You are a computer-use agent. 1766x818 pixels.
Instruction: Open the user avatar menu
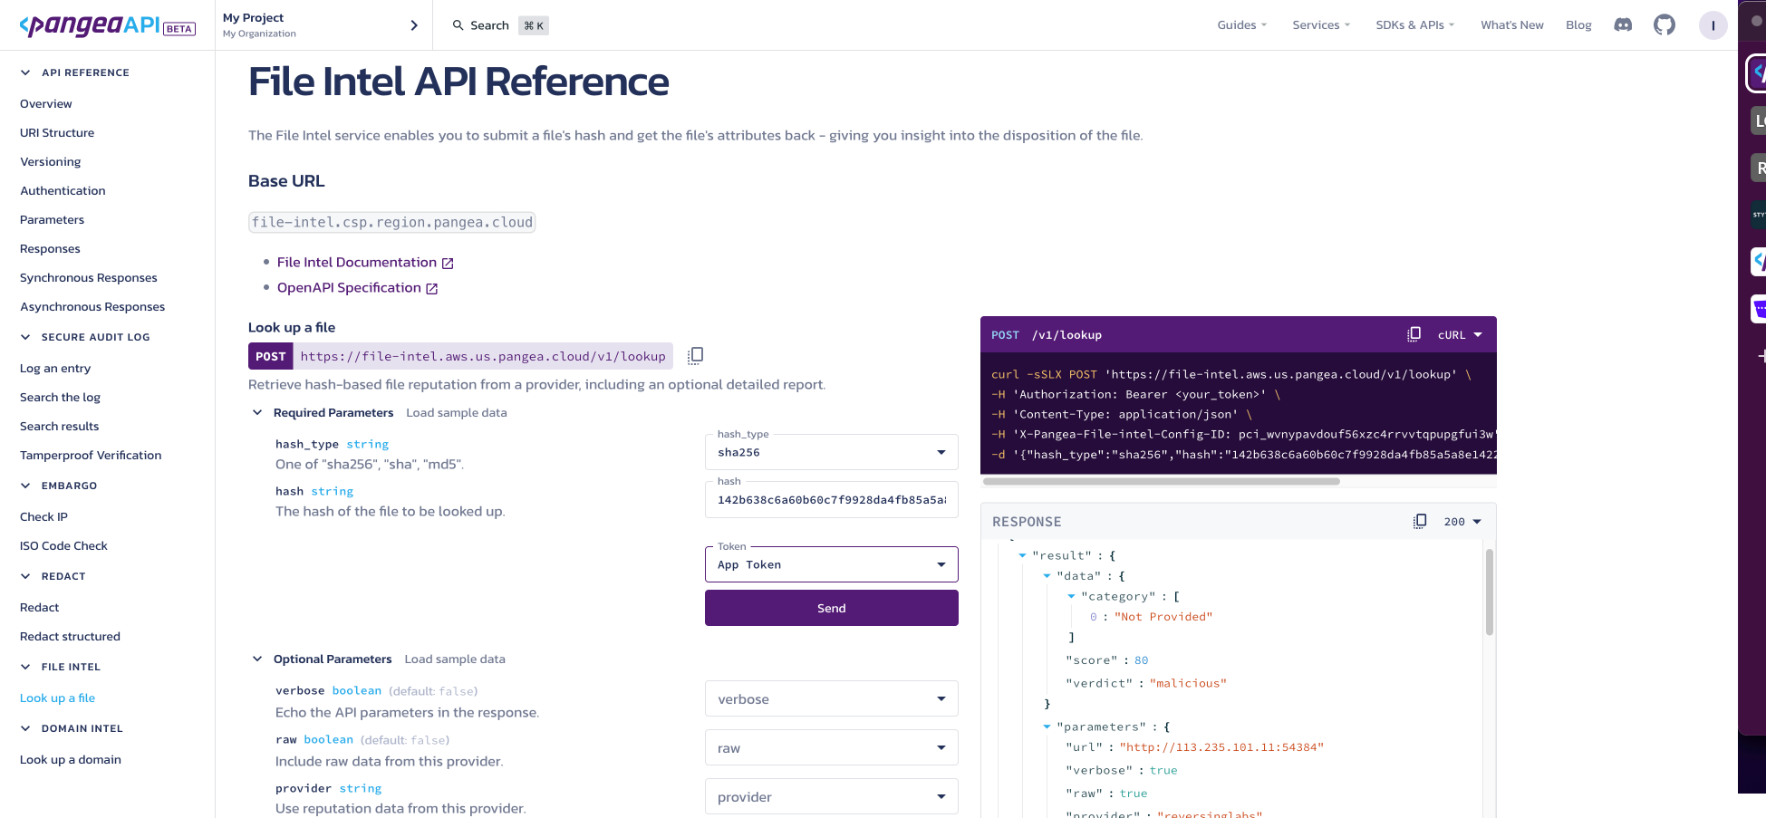1713,25
